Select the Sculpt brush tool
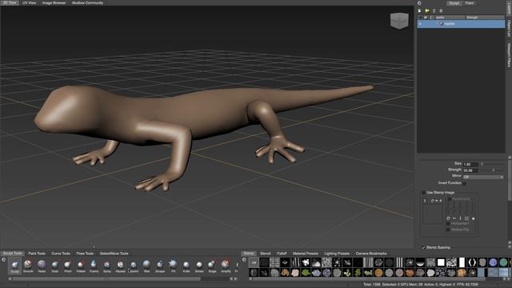This screenshot has width=512, height=288. (14, 265)
